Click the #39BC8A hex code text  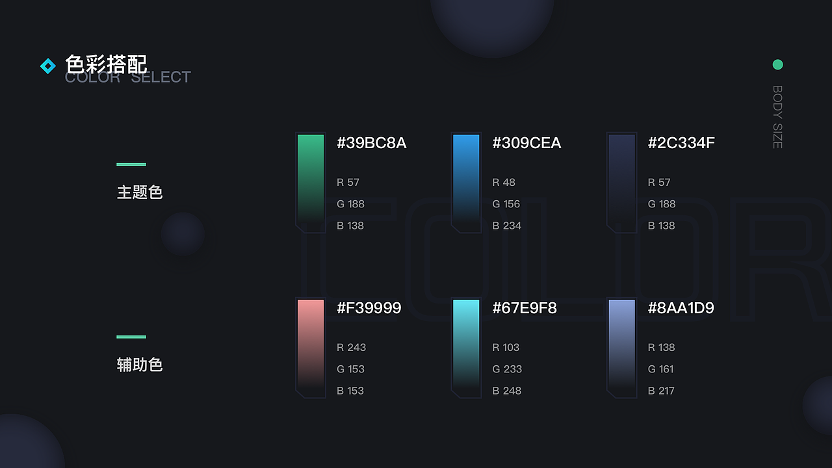pyautogui.click(x=372, y=143)
